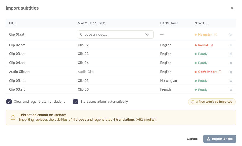This screenshot has width=242, height=146.
Task: Click the 'This action cannot be undone.' text
Action: coord(43,115)
